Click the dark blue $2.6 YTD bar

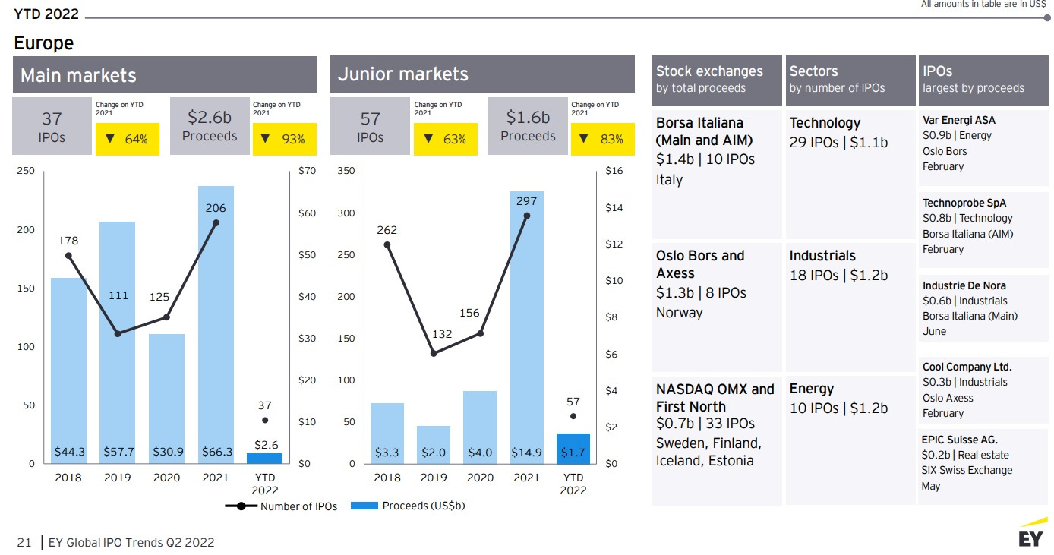pyautogui.click(x=264, y=458)
